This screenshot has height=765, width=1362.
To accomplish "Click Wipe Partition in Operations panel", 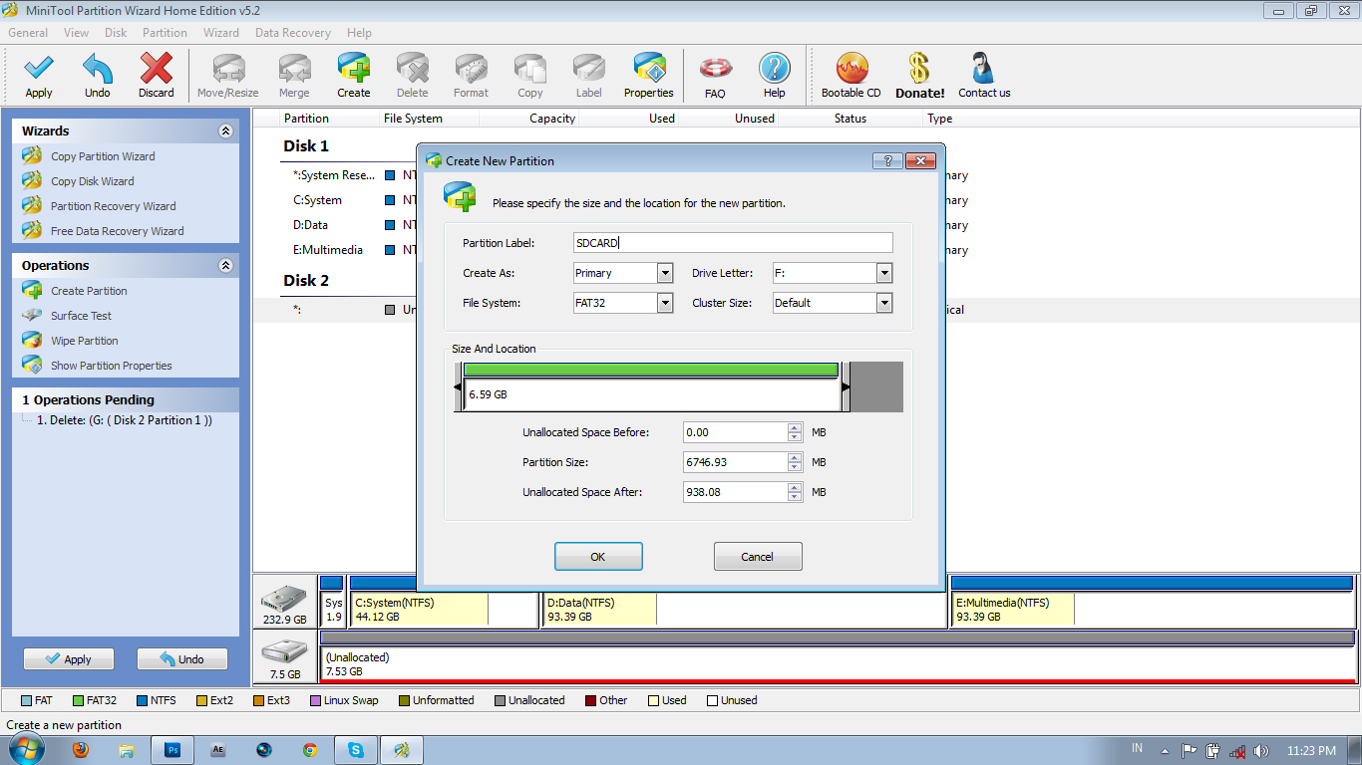I will pyautogui.click(x=84, y=341).
